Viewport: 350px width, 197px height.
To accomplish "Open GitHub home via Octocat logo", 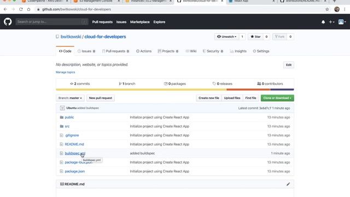I will 8,22.
